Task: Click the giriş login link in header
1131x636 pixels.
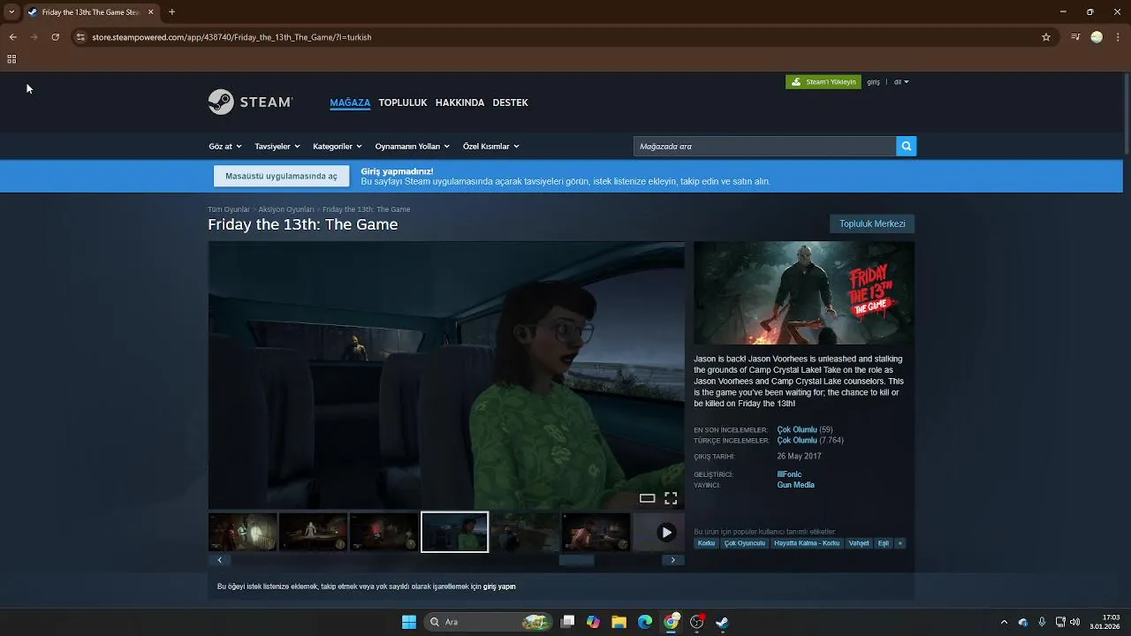Action: [x=873, y=82]
